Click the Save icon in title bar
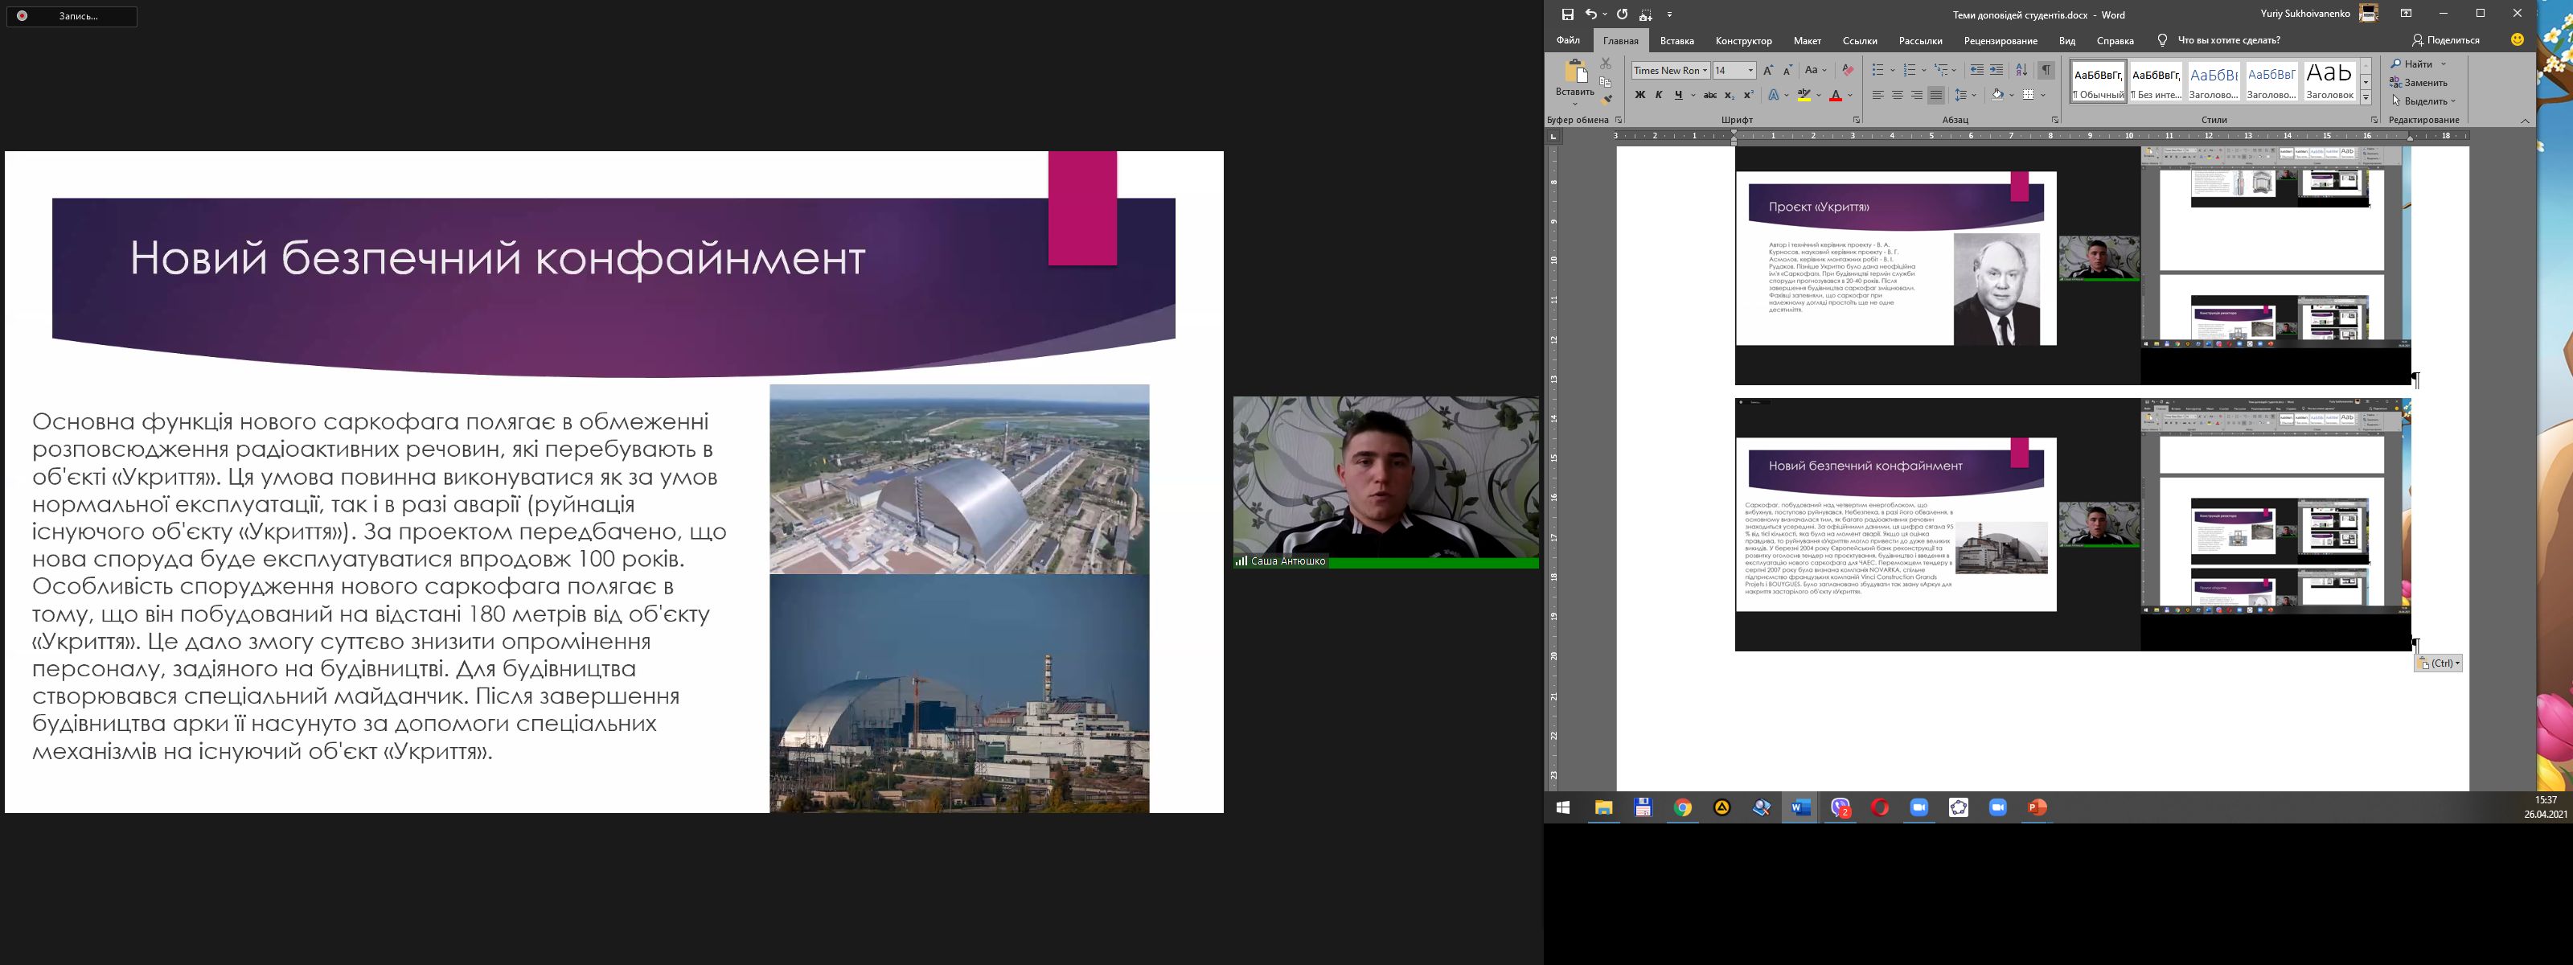 (1567, 14)
